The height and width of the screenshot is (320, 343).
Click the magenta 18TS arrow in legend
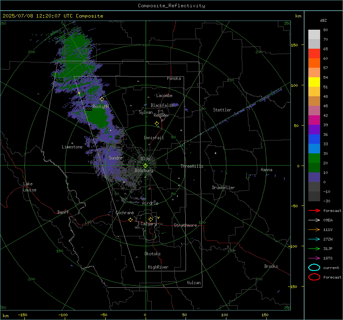point(314,258)
